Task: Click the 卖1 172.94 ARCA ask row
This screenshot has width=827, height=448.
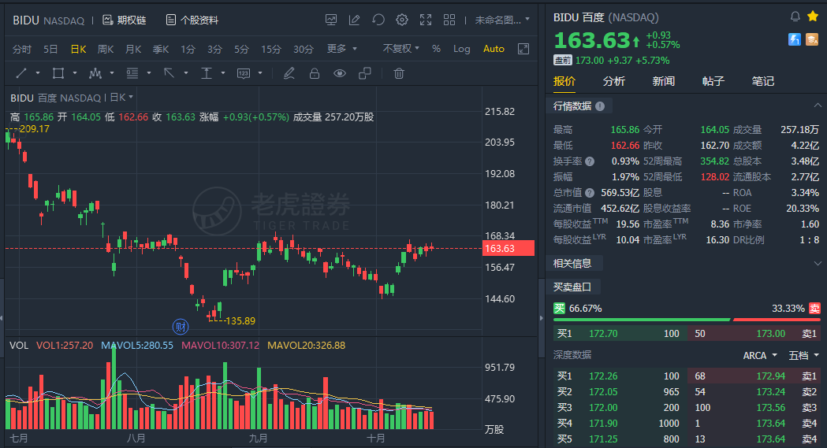Action: coord(754,376)
